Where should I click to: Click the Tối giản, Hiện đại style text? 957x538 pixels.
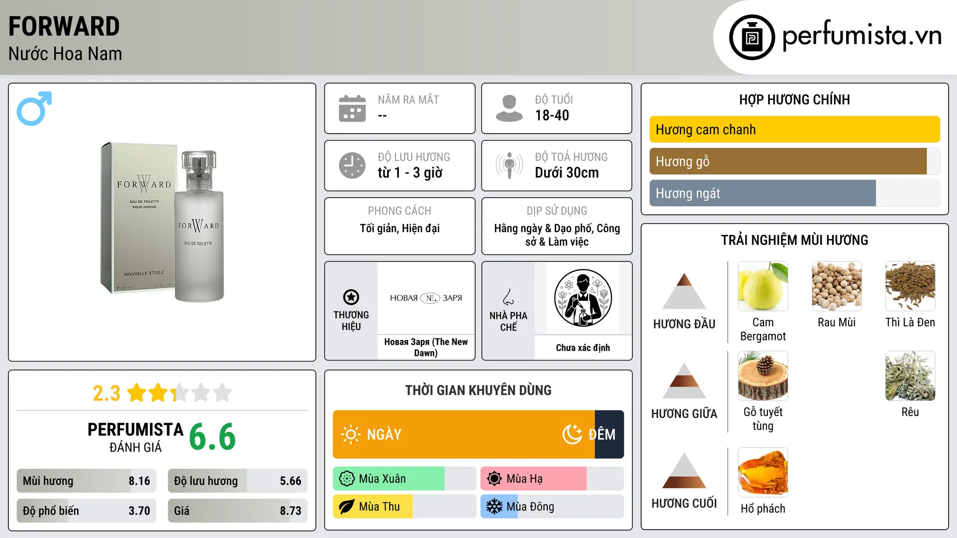(400, 228)
